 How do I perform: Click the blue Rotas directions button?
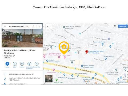point(7,64)
